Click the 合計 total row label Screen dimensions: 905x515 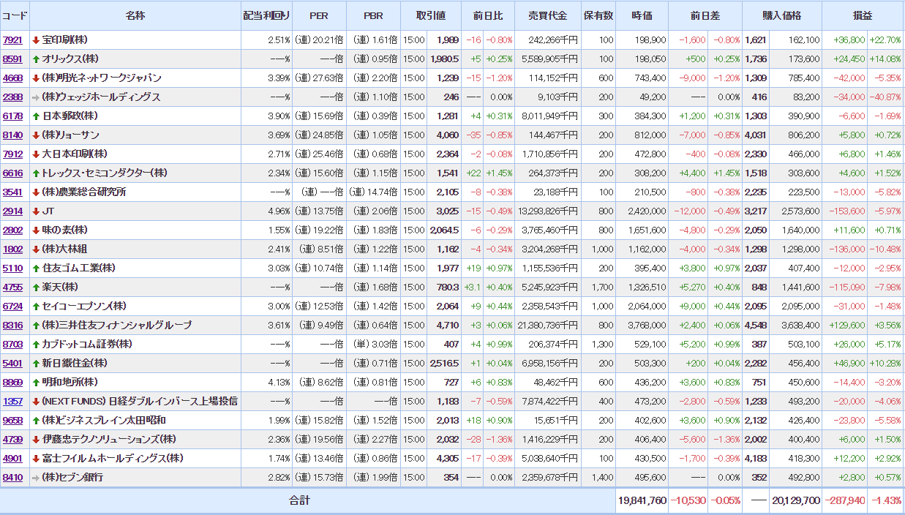pos(298,500)
